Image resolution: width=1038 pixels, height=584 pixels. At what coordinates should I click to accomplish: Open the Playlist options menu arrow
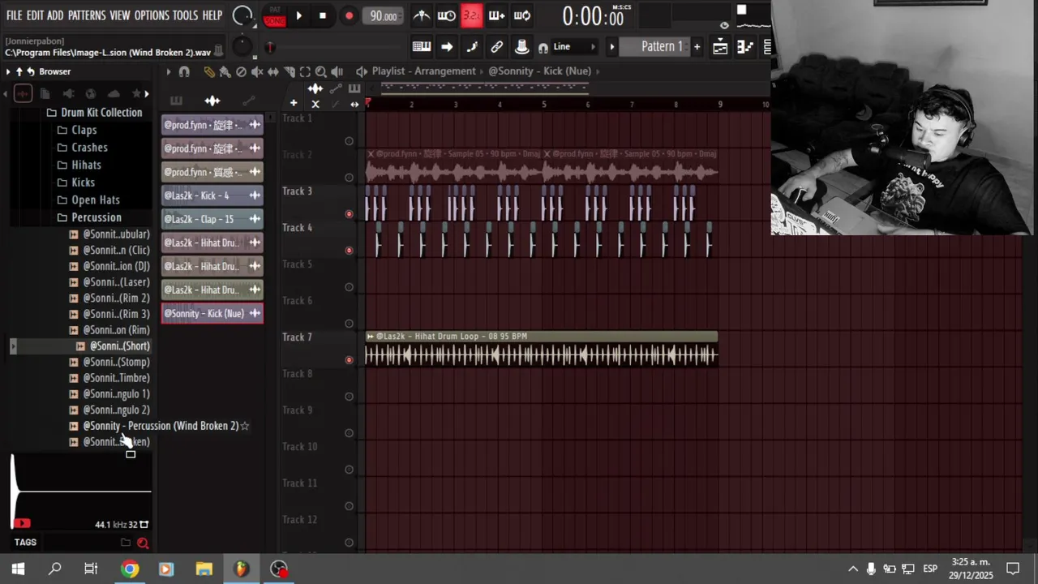coord(169,71)
